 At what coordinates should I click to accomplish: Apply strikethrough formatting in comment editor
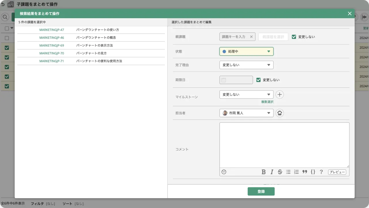(280, 172)
